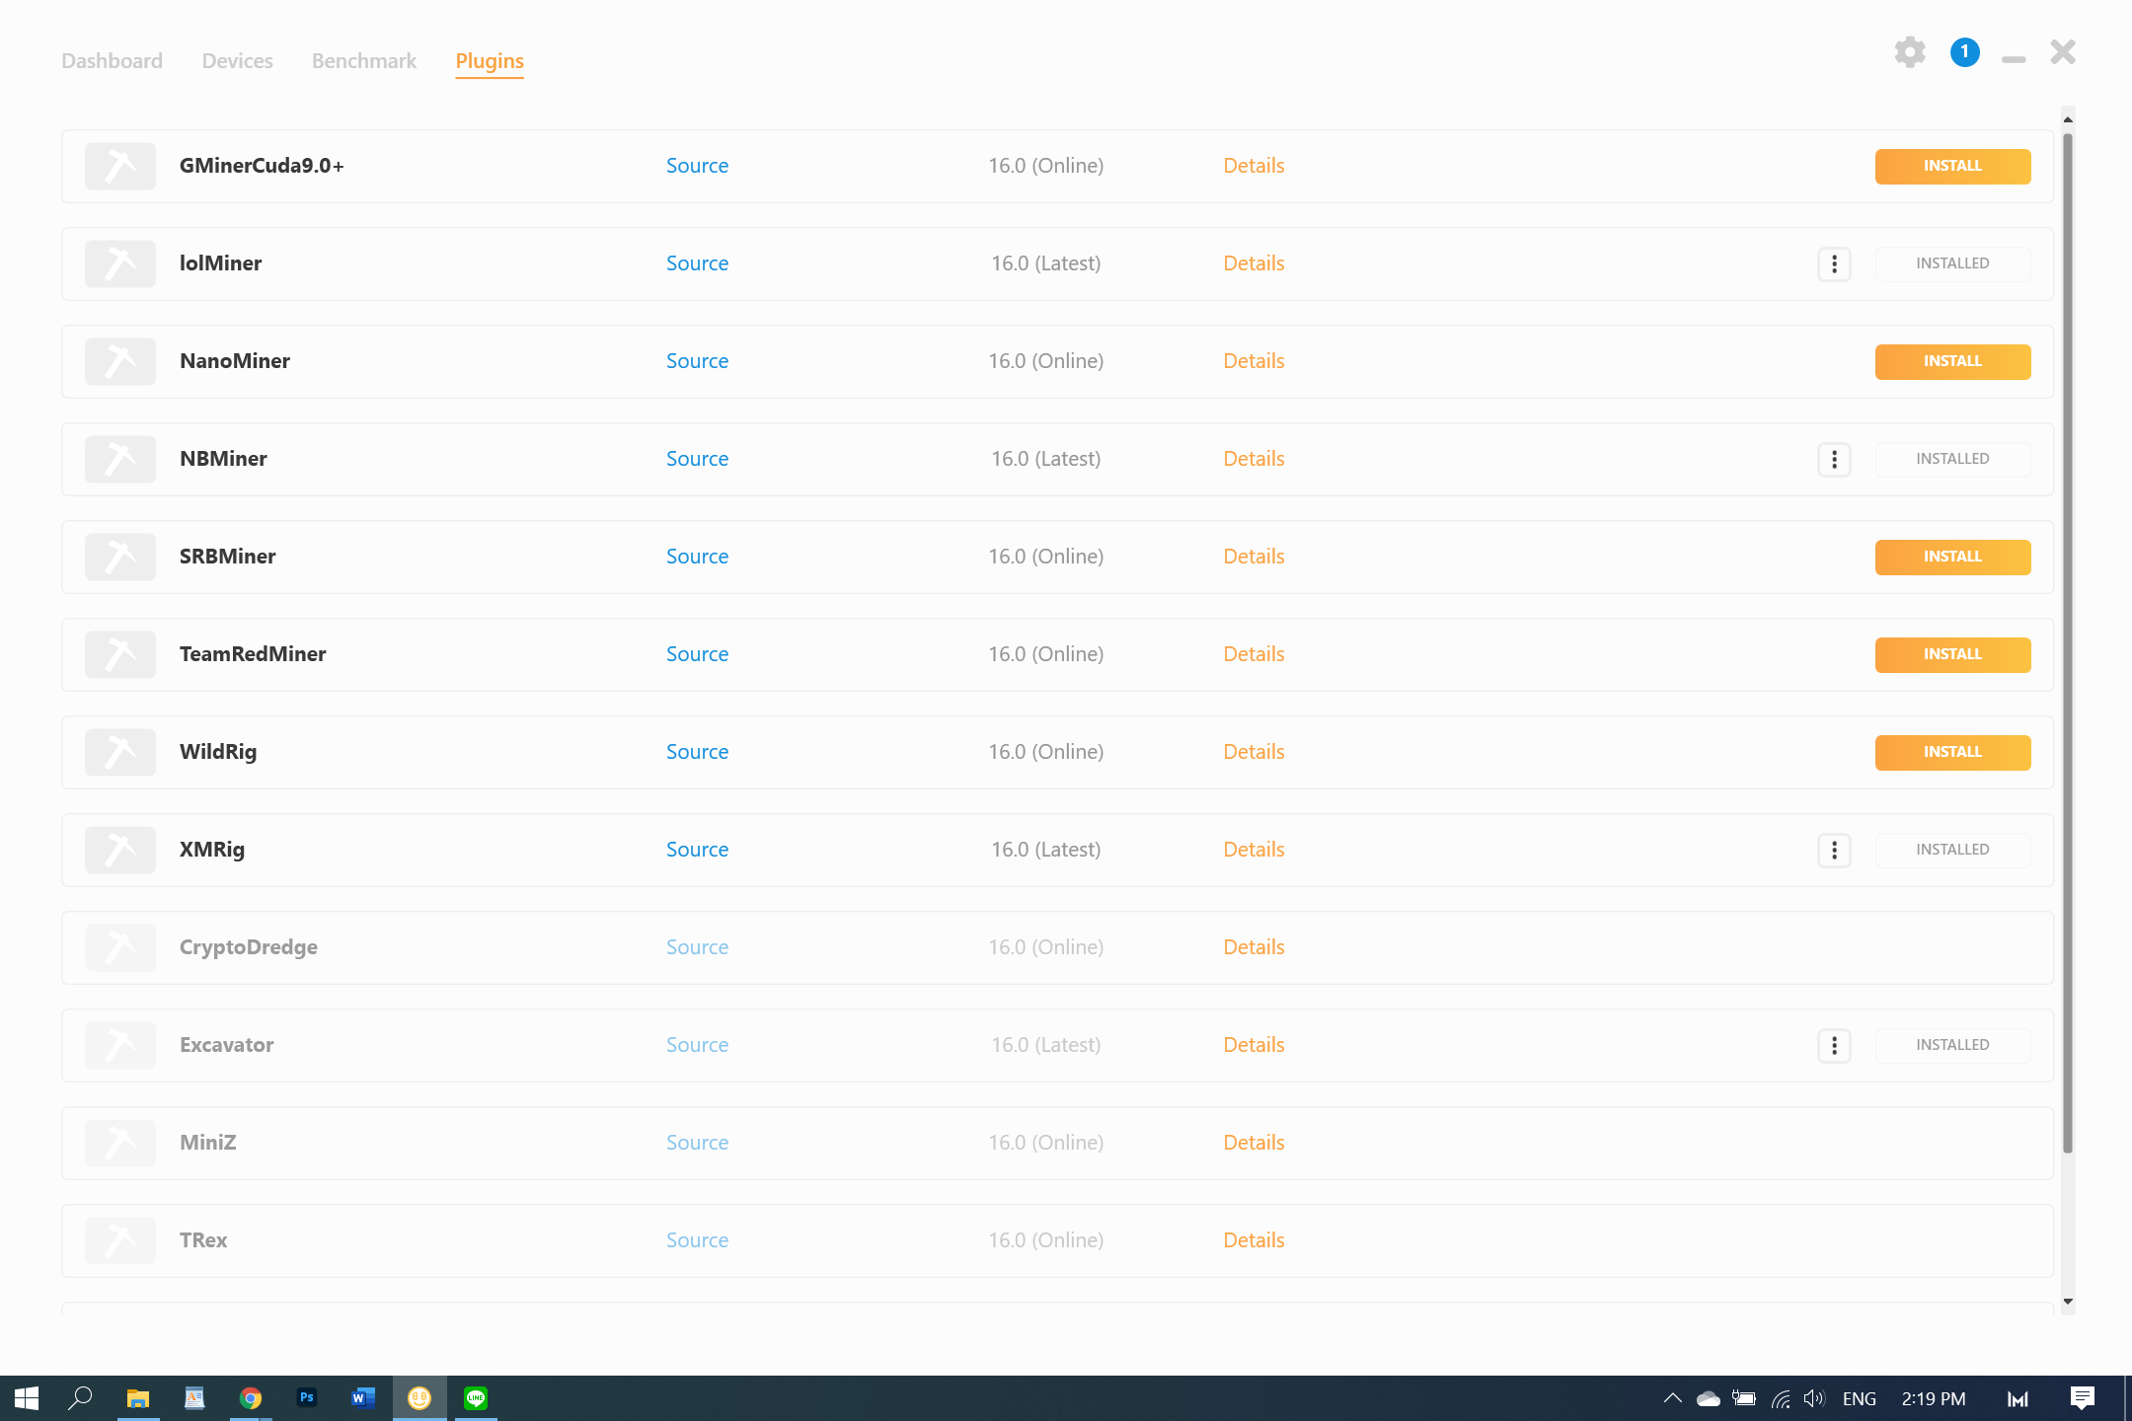Open Source link for TeamRedMiner
This screenshot has height=1421, width=2132.
coord(697,654)
